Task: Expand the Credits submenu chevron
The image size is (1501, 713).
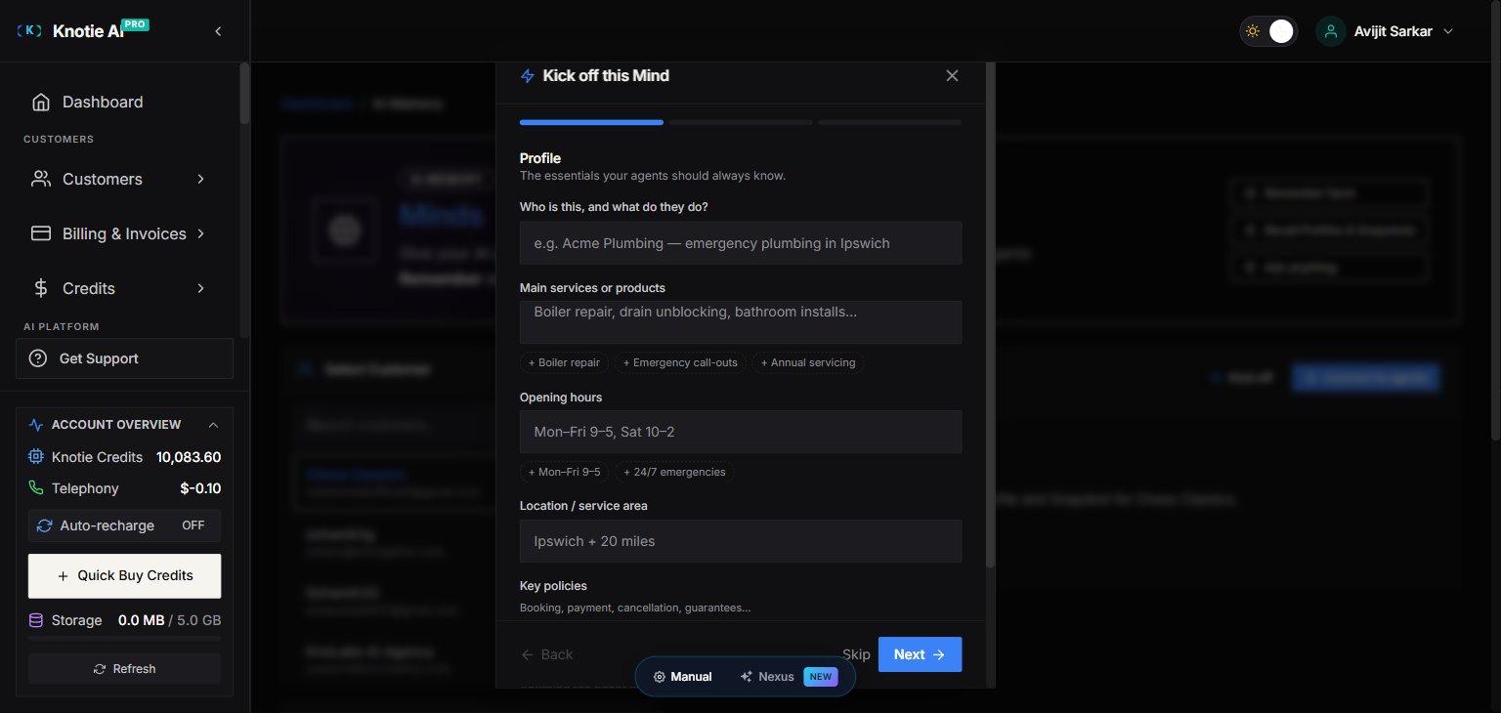Action: 200,288
